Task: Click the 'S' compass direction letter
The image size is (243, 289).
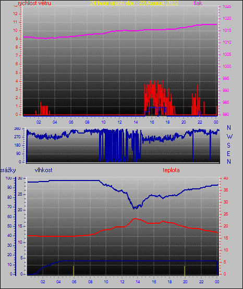Action: click(228, 146)
